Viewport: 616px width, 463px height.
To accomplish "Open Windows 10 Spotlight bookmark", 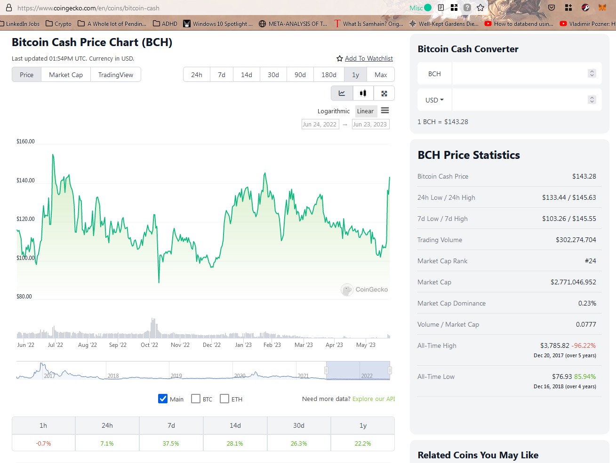I will [218, 24].
